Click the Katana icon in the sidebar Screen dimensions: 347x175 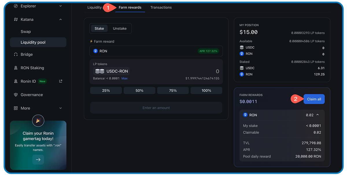pos(16,19)
